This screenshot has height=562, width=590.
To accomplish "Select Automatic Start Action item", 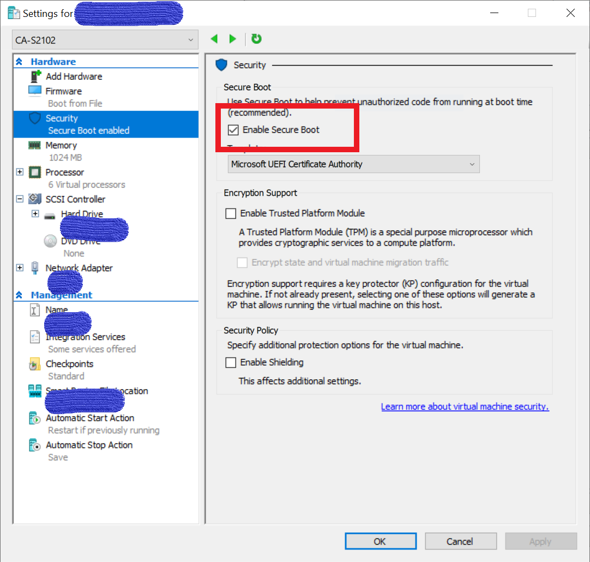I will pos(90,418).
